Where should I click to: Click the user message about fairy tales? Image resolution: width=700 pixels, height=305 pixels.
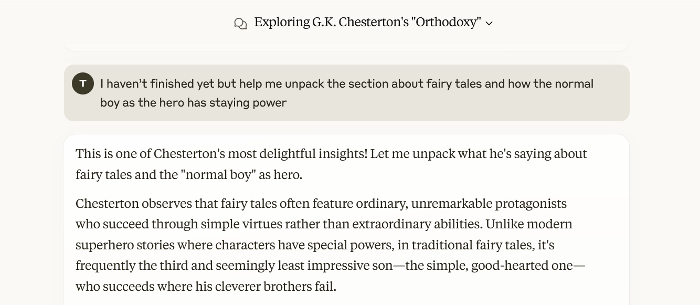click(346, 93)
